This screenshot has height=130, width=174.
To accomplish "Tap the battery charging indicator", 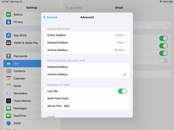I will (x=171, y=2).
